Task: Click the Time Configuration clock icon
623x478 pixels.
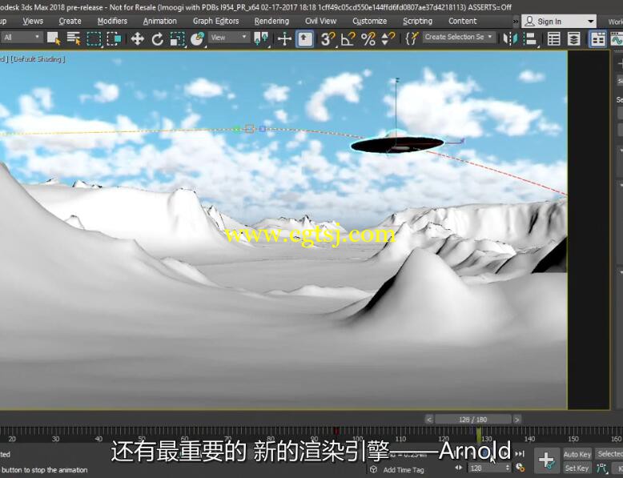Action: 520,468
